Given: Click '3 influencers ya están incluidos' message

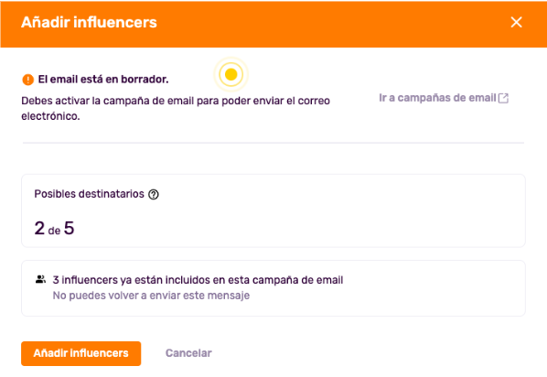Looking at the screenshot, I should point(198,280).
